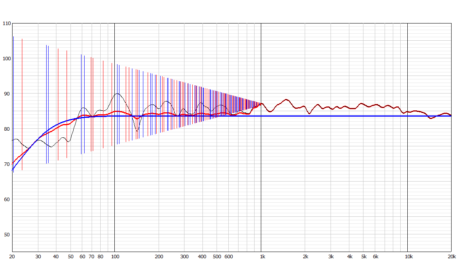Select the 20k label at the axis end
The image size is (459, 261).
coord(452,257)
